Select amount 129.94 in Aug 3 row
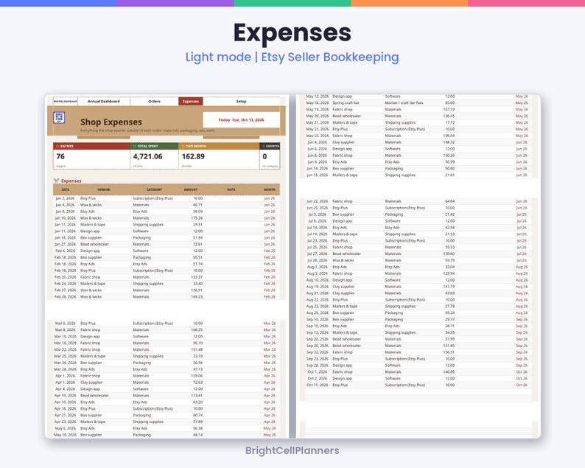This screenshot has width=585, height=468. click(449, 273)
